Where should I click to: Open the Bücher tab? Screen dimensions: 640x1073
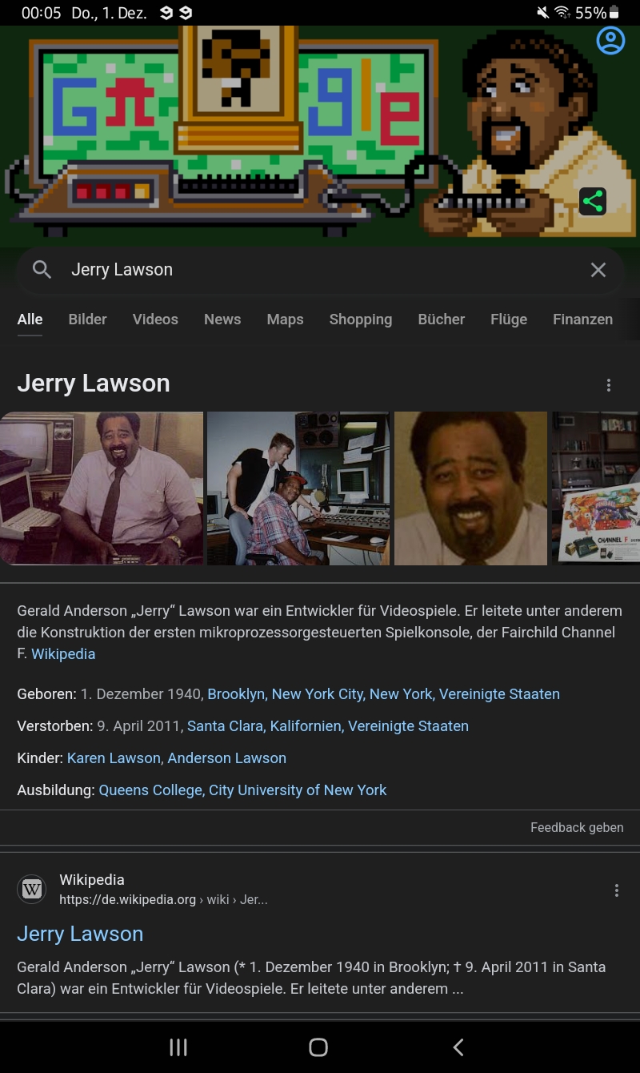442,319
